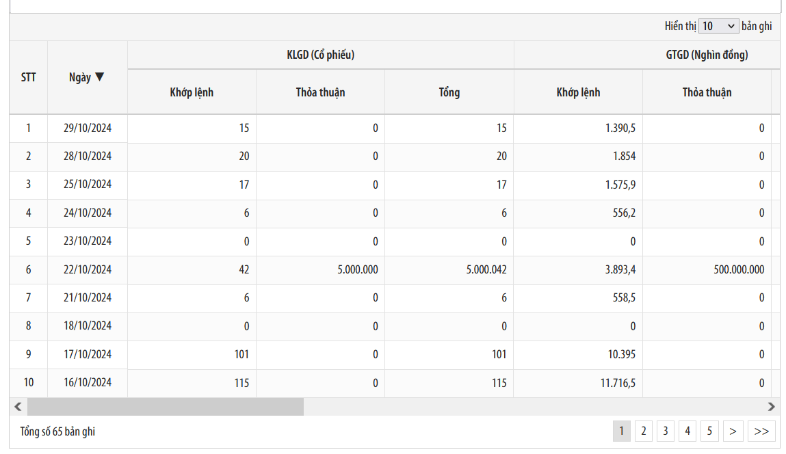786x454 pixels.
Task: Select the 29/10/2024 row date
Action: pos(88,128)
